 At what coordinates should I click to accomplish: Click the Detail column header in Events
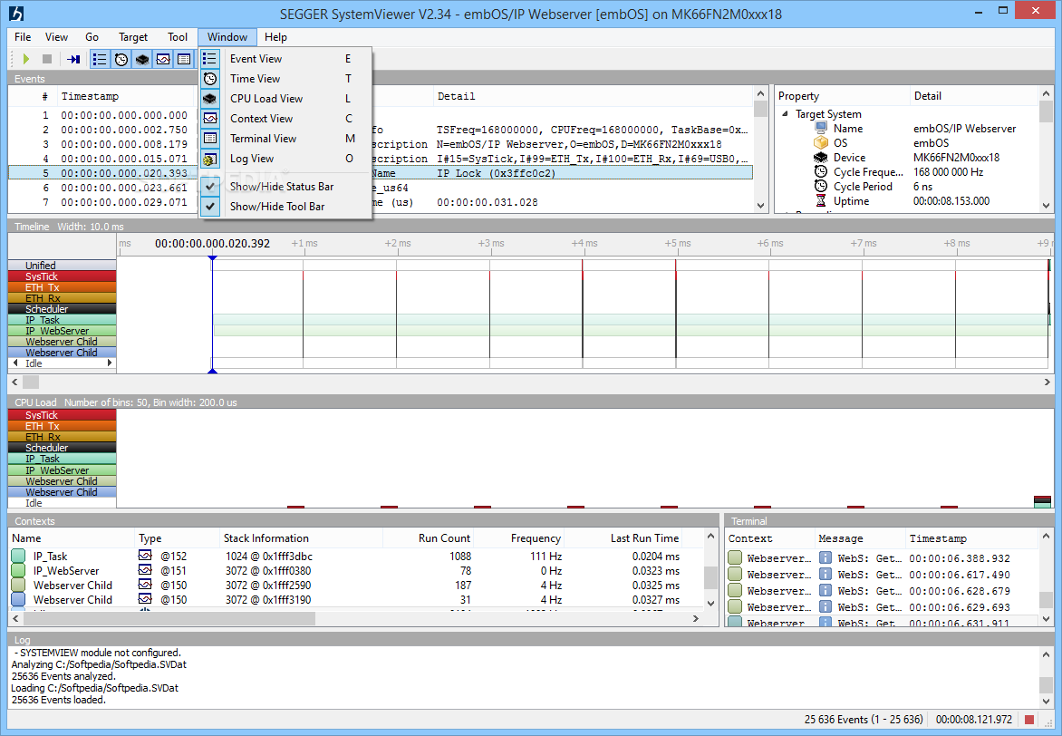click(x=592, y=96)
